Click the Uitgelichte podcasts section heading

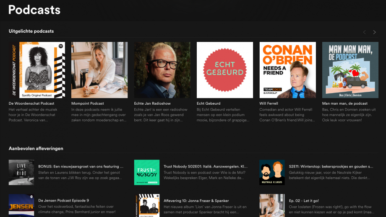click(x=31, y=31)
